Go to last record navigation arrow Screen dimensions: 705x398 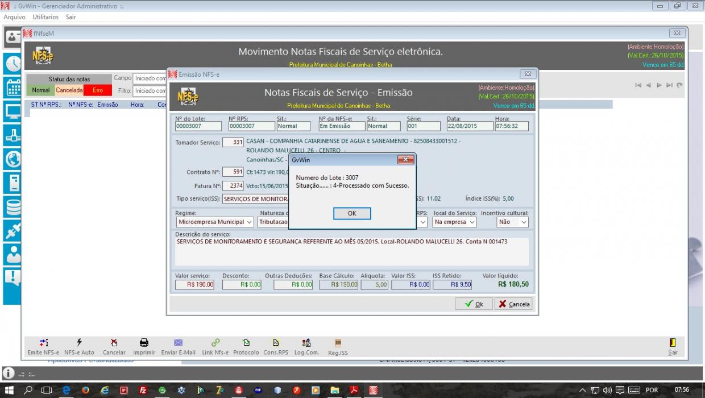669,85
